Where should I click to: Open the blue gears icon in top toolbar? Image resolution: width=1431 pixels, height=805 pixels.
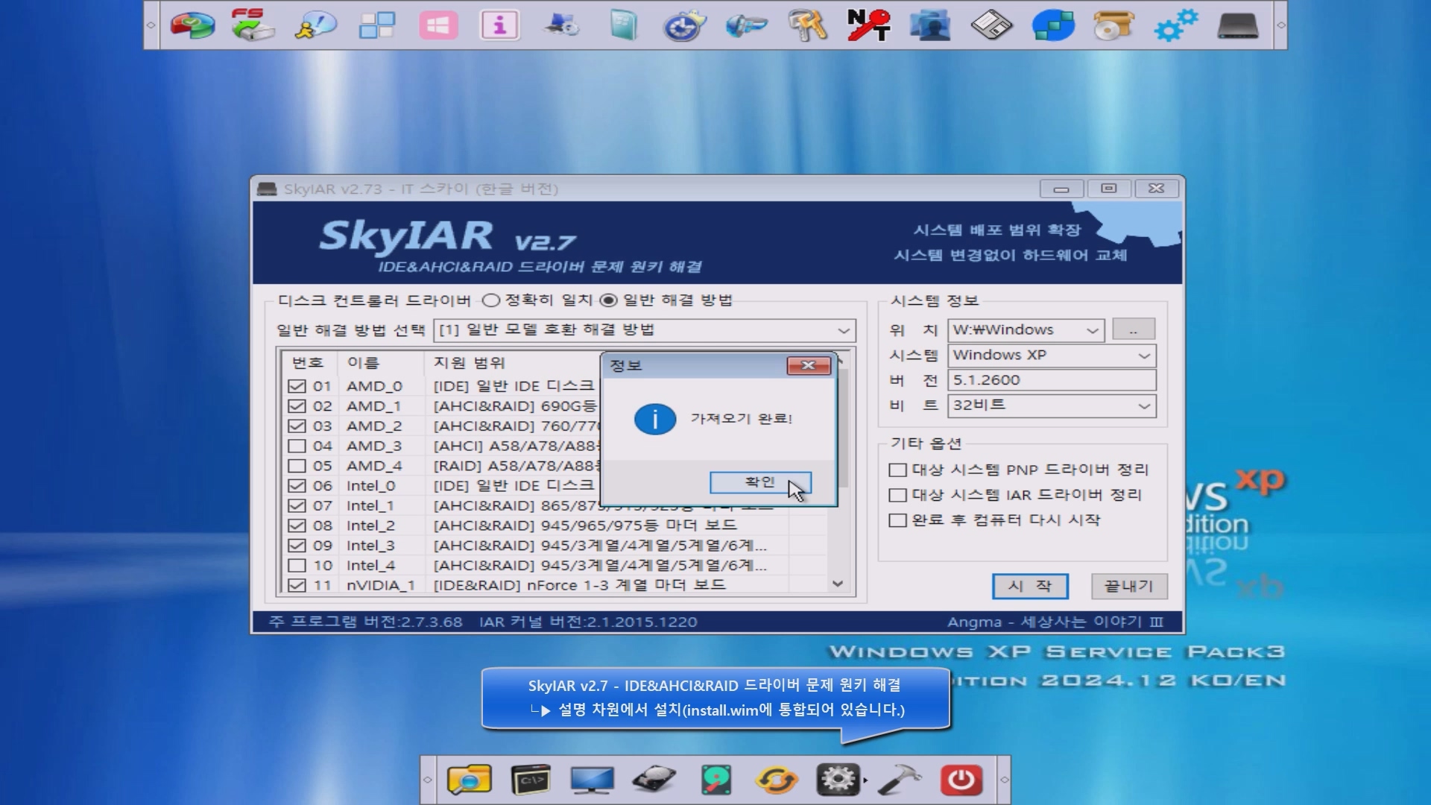[x=1175, y=25]
